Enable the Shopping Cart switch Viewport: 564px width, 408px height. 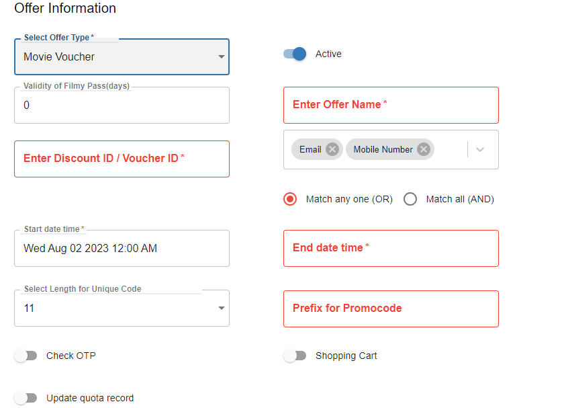click(x=295, y=356)
